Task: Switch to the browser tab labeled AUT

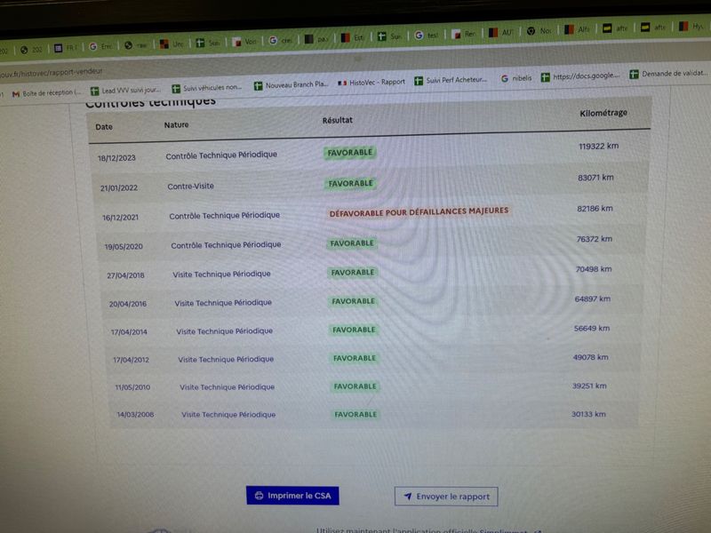Action: (x=500, y=33)
